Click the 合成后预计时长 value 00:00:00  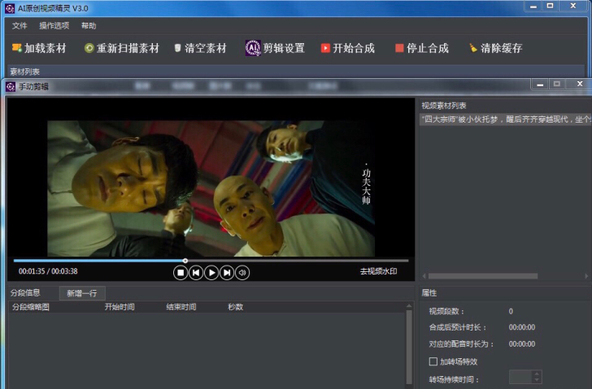(x=522, y=327)
